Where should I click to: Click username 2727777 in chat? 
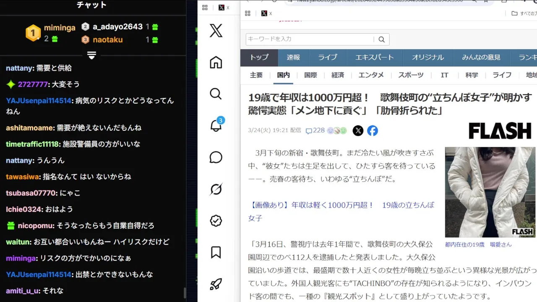pos(33,84)
